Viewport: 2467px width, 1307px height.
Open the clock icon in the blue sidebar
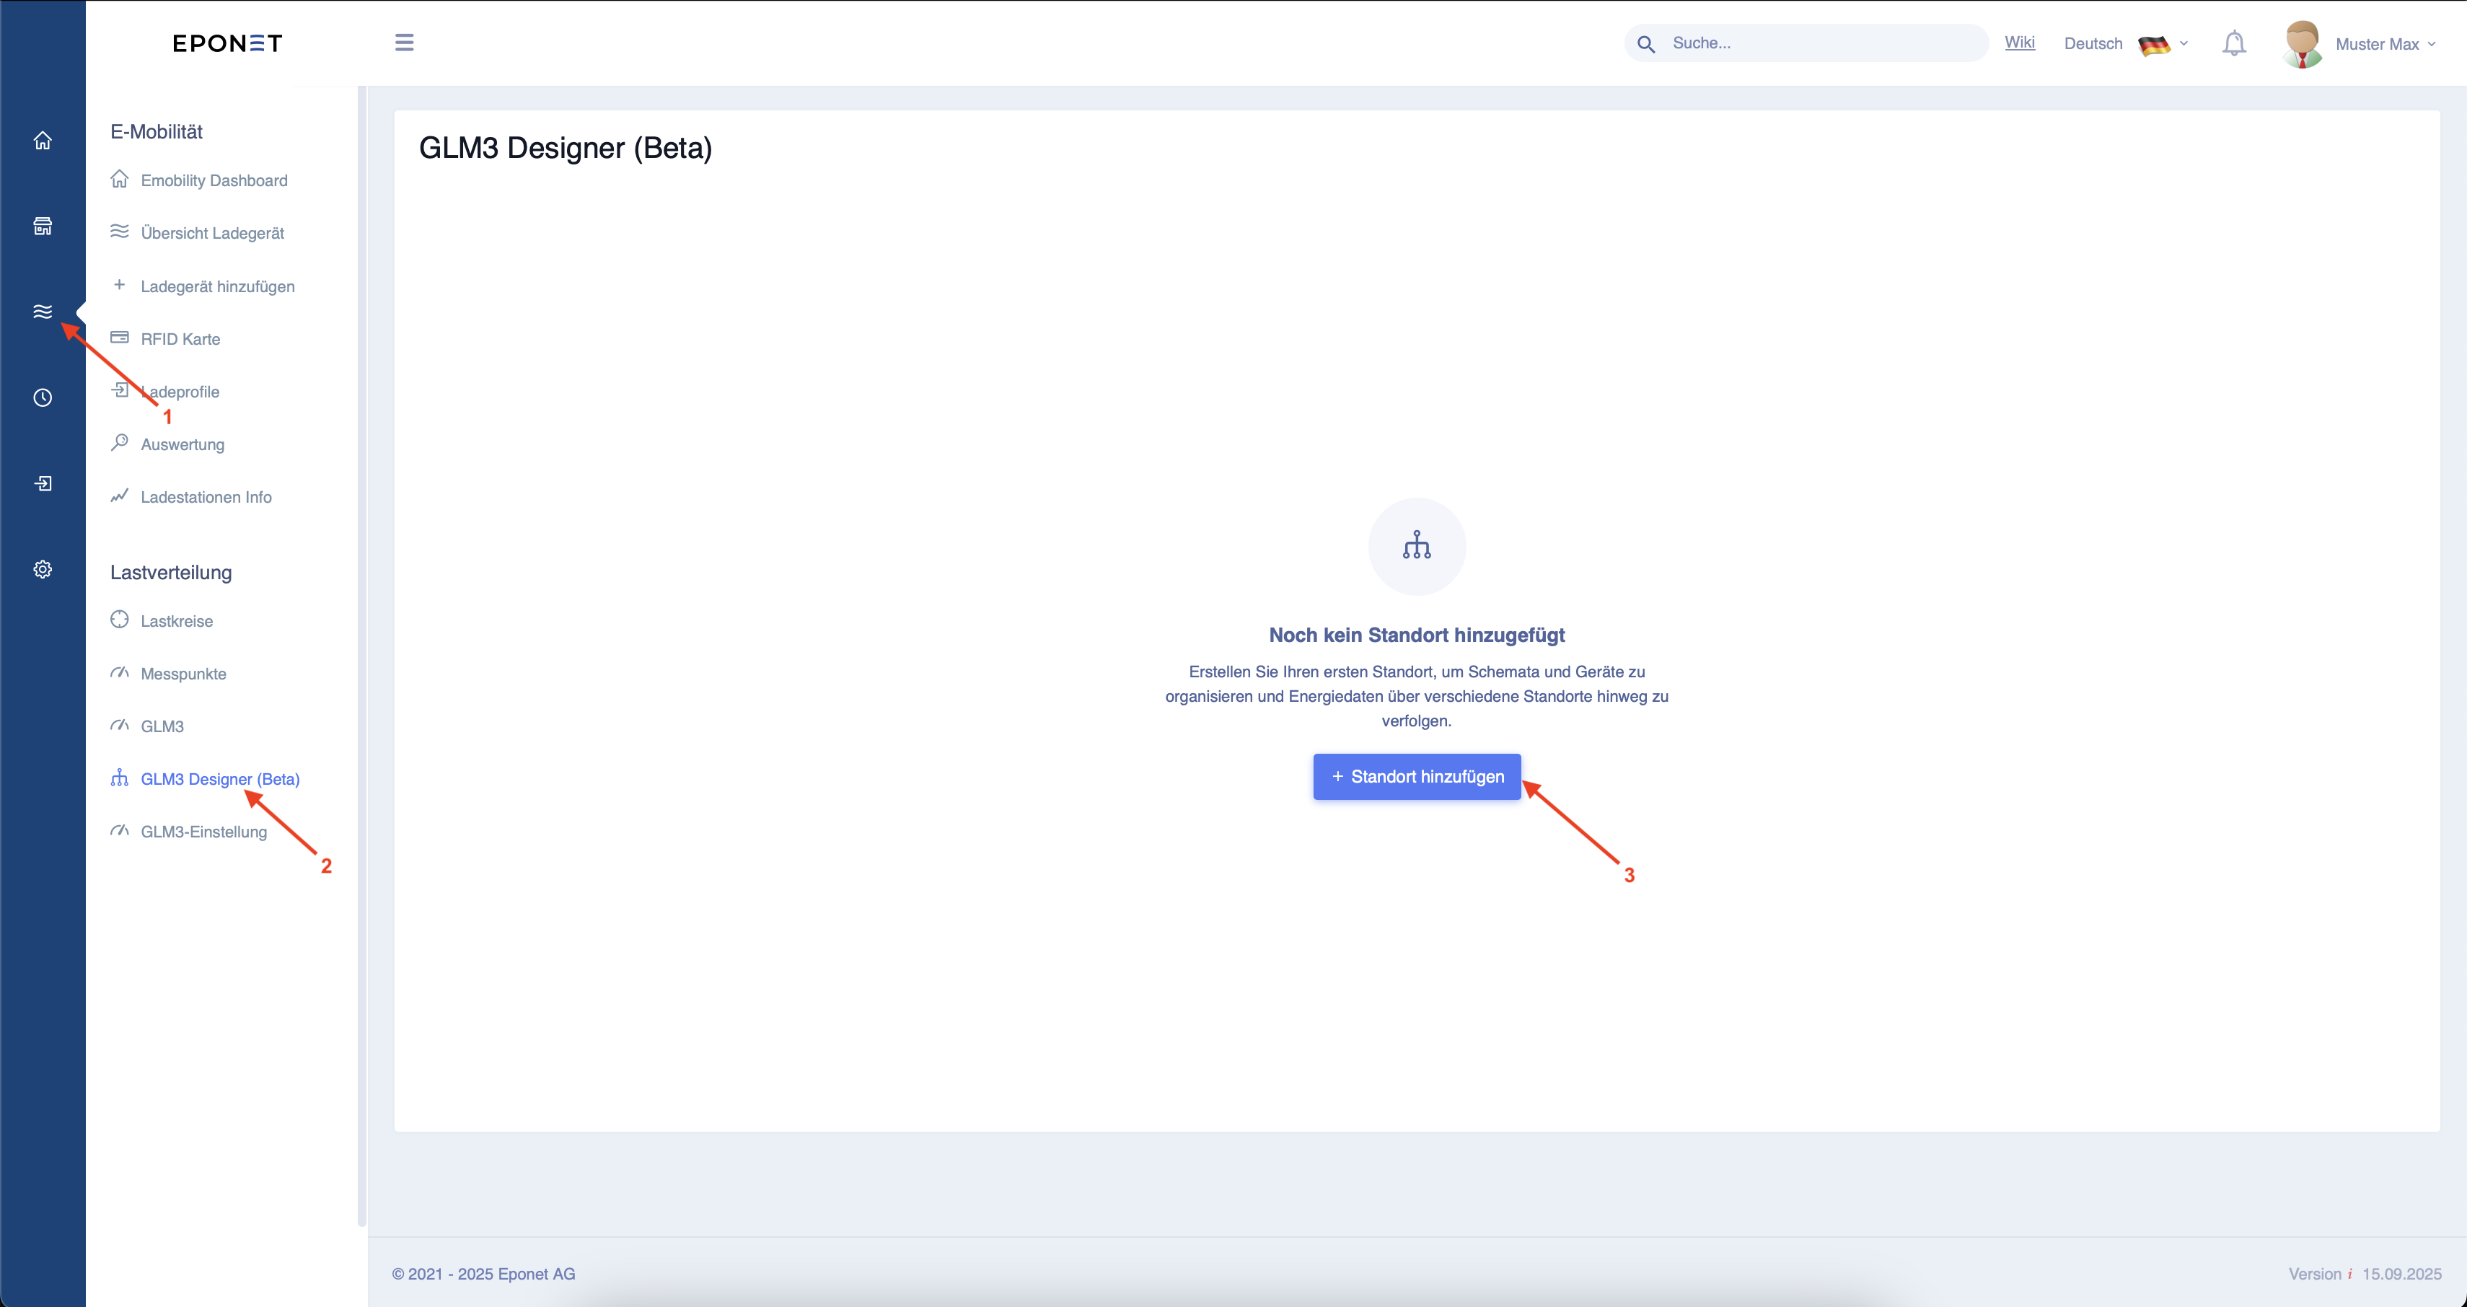click(x=42, y=397)
